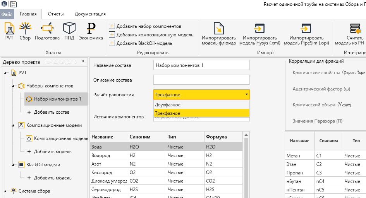Click Импортировать модель флюида
The image size is (366, 198).
click(219, 34)
